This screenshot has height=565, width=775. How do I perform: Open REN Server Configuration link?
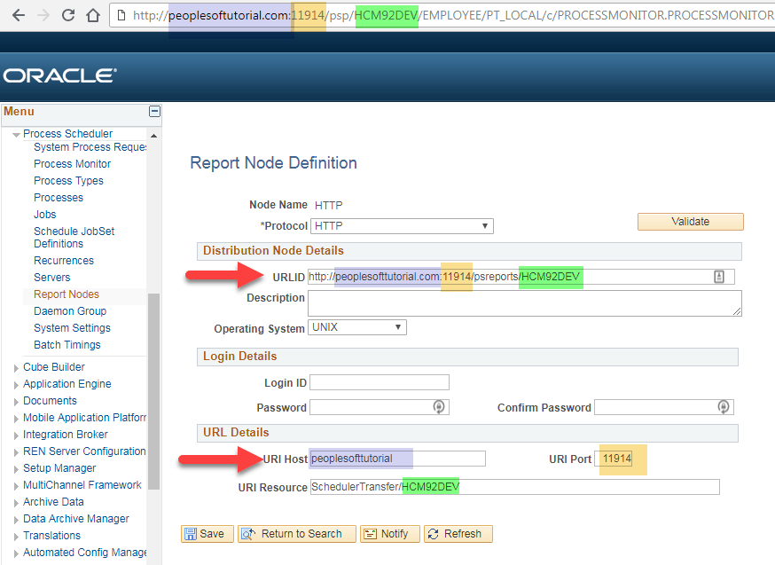84,451
